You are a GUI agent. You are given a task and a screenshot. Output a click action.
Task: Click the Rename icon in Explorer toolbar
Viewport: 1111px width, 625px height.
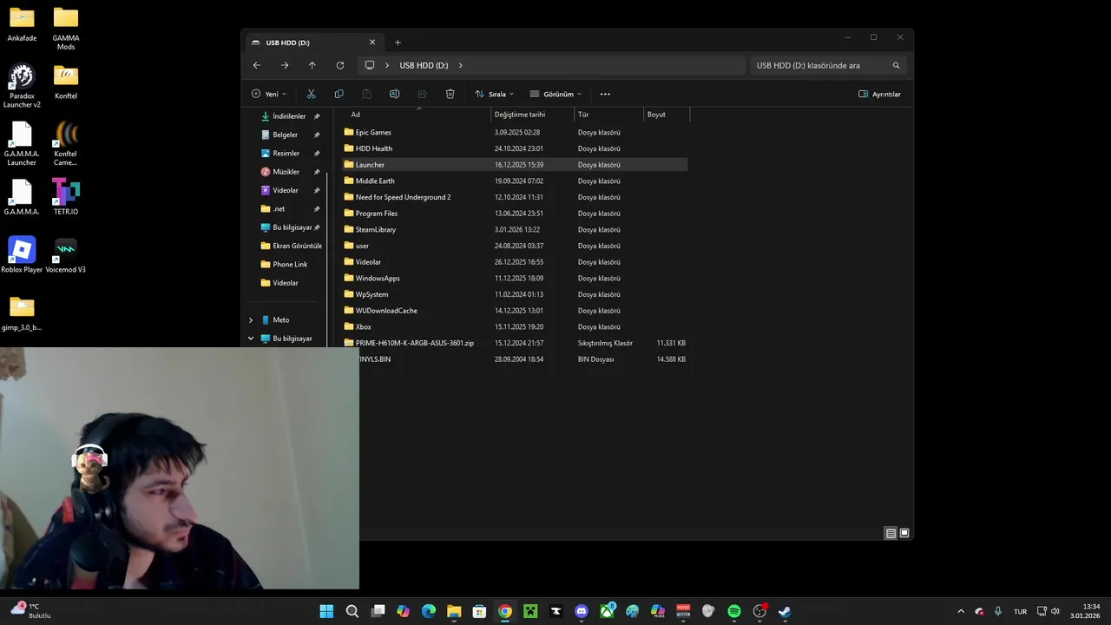pyautogui.click(x=394, y=94)
